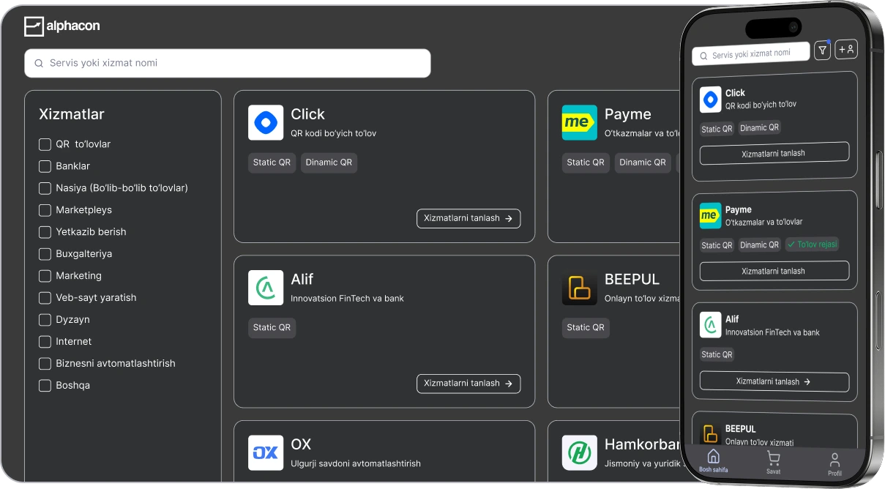The image size is (885, 489).
Task: Click the 'Ulgurji savdoni avtomatlashtirish' description
Action: point(356,463)
